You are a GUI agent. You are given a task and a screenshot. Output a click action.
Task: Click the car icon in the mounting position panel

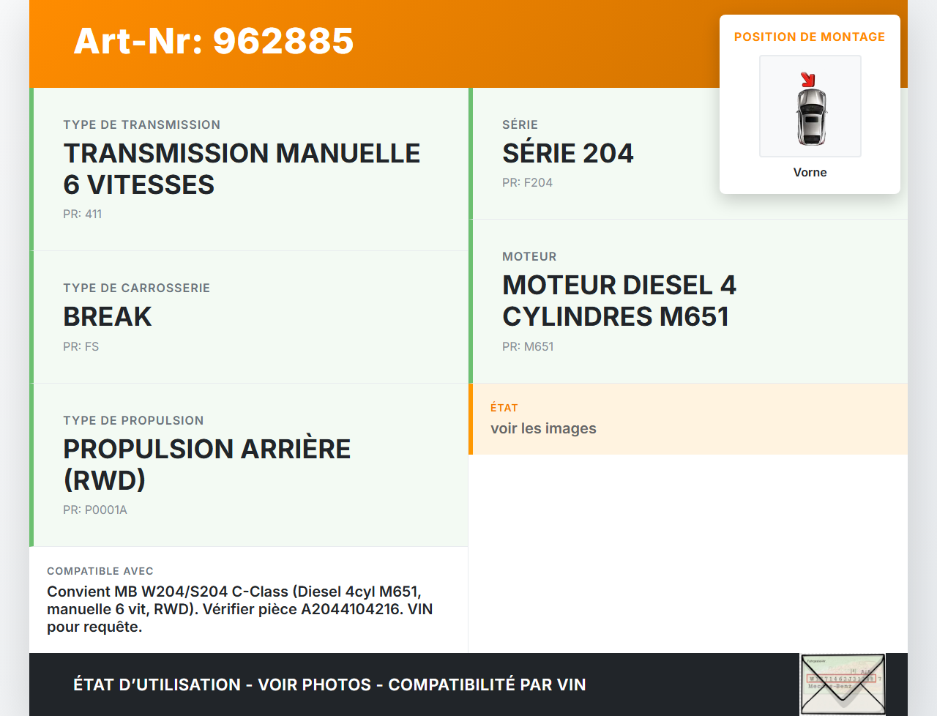[810, 116]
